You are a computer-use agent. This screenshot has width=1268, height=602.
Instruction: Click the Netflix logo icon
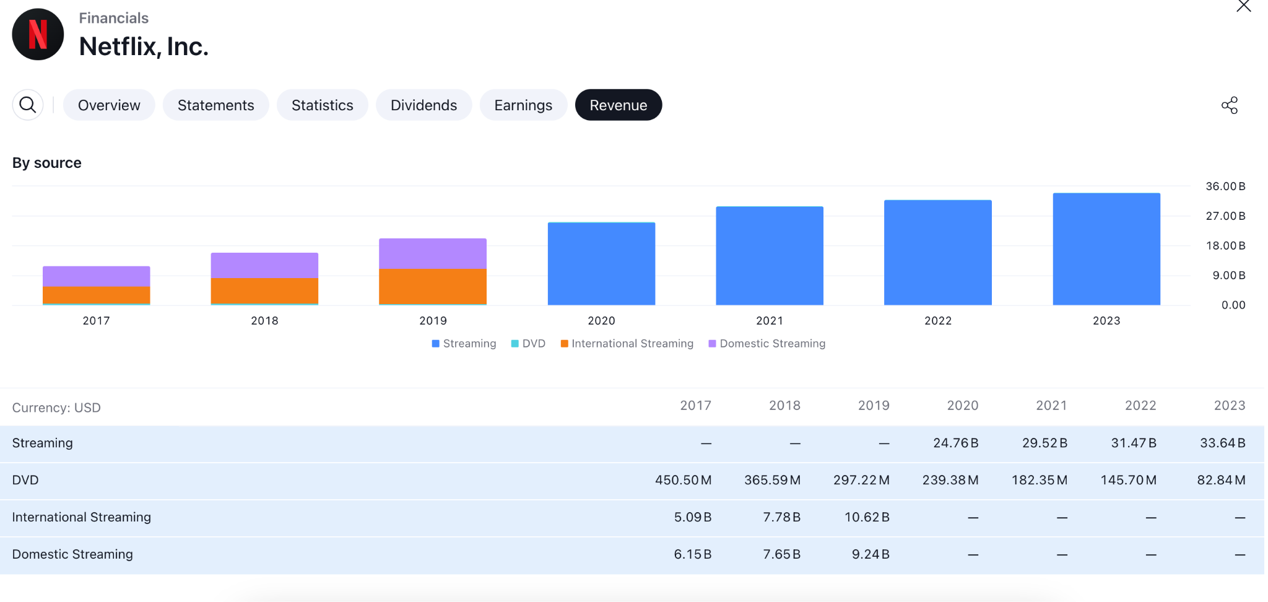pos(38,34)
